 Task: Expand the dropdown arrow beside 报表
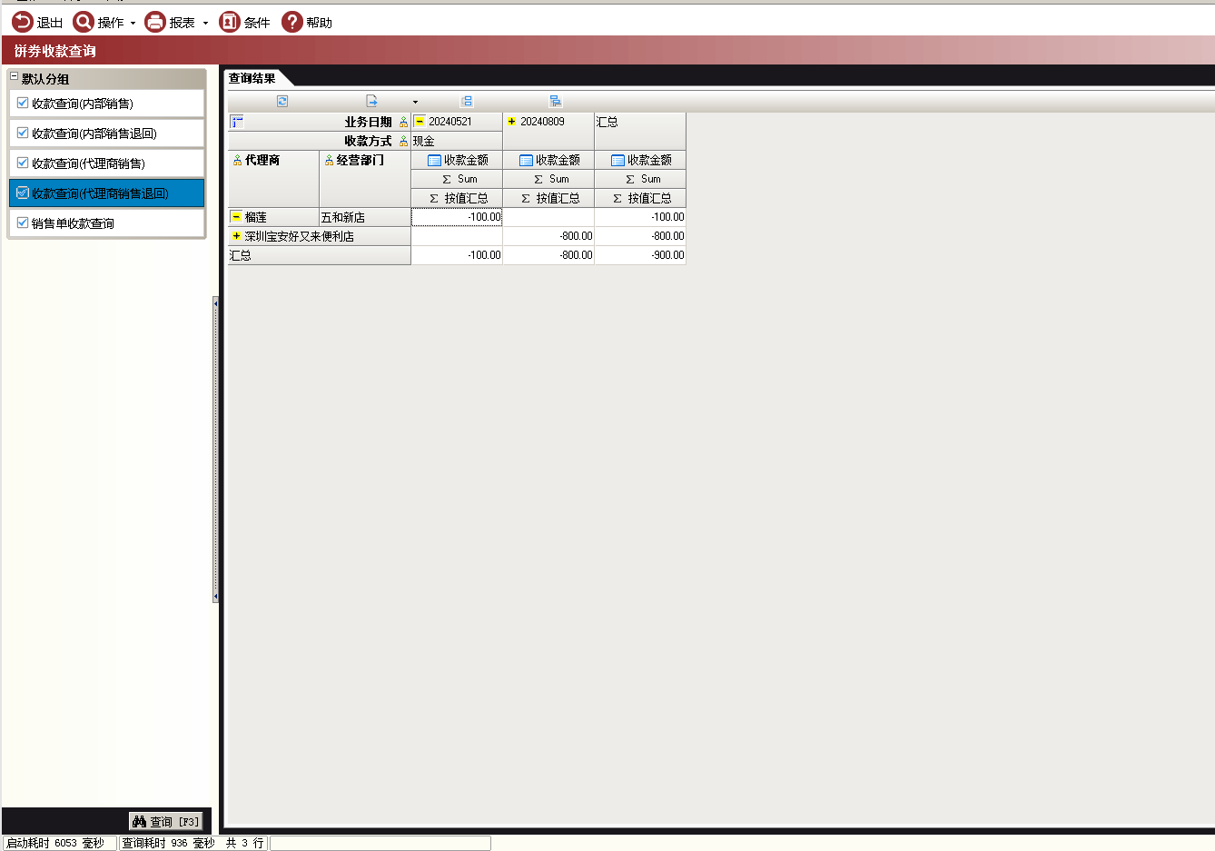[x=205, y=24]
